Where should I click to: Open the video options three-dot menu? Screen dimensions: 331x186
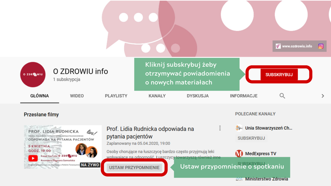(x=220, y=128)
